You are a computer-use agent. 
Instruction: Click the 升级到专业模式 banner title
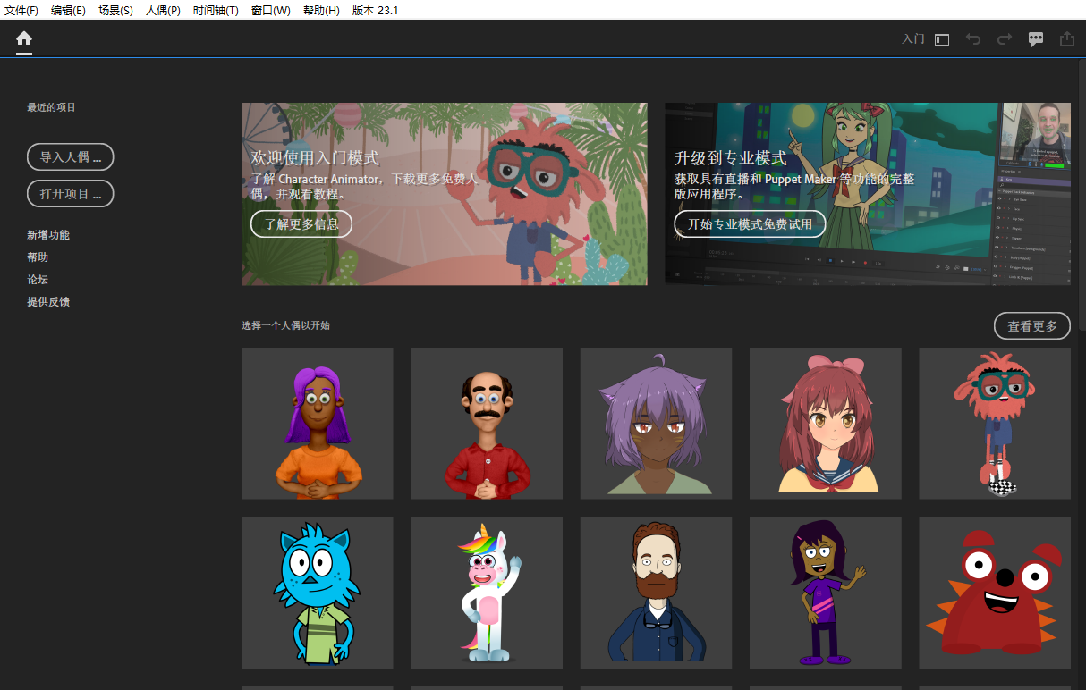[x=730, y=158]
